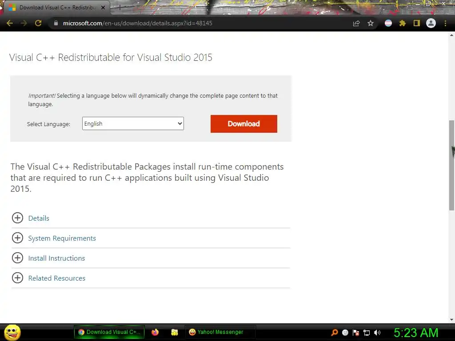The height and width of the screenshot is (341, 455).
Task: Expand the Details section plus icon
Action: tap(17, 218)
